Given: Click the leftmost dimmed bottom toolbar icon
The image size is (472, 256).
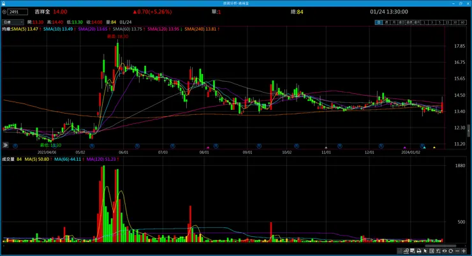Looking at the screenshot, I should click(400, 251).
